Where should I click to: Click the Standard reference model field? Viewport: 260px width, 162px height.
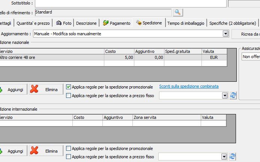coord(103,12)
